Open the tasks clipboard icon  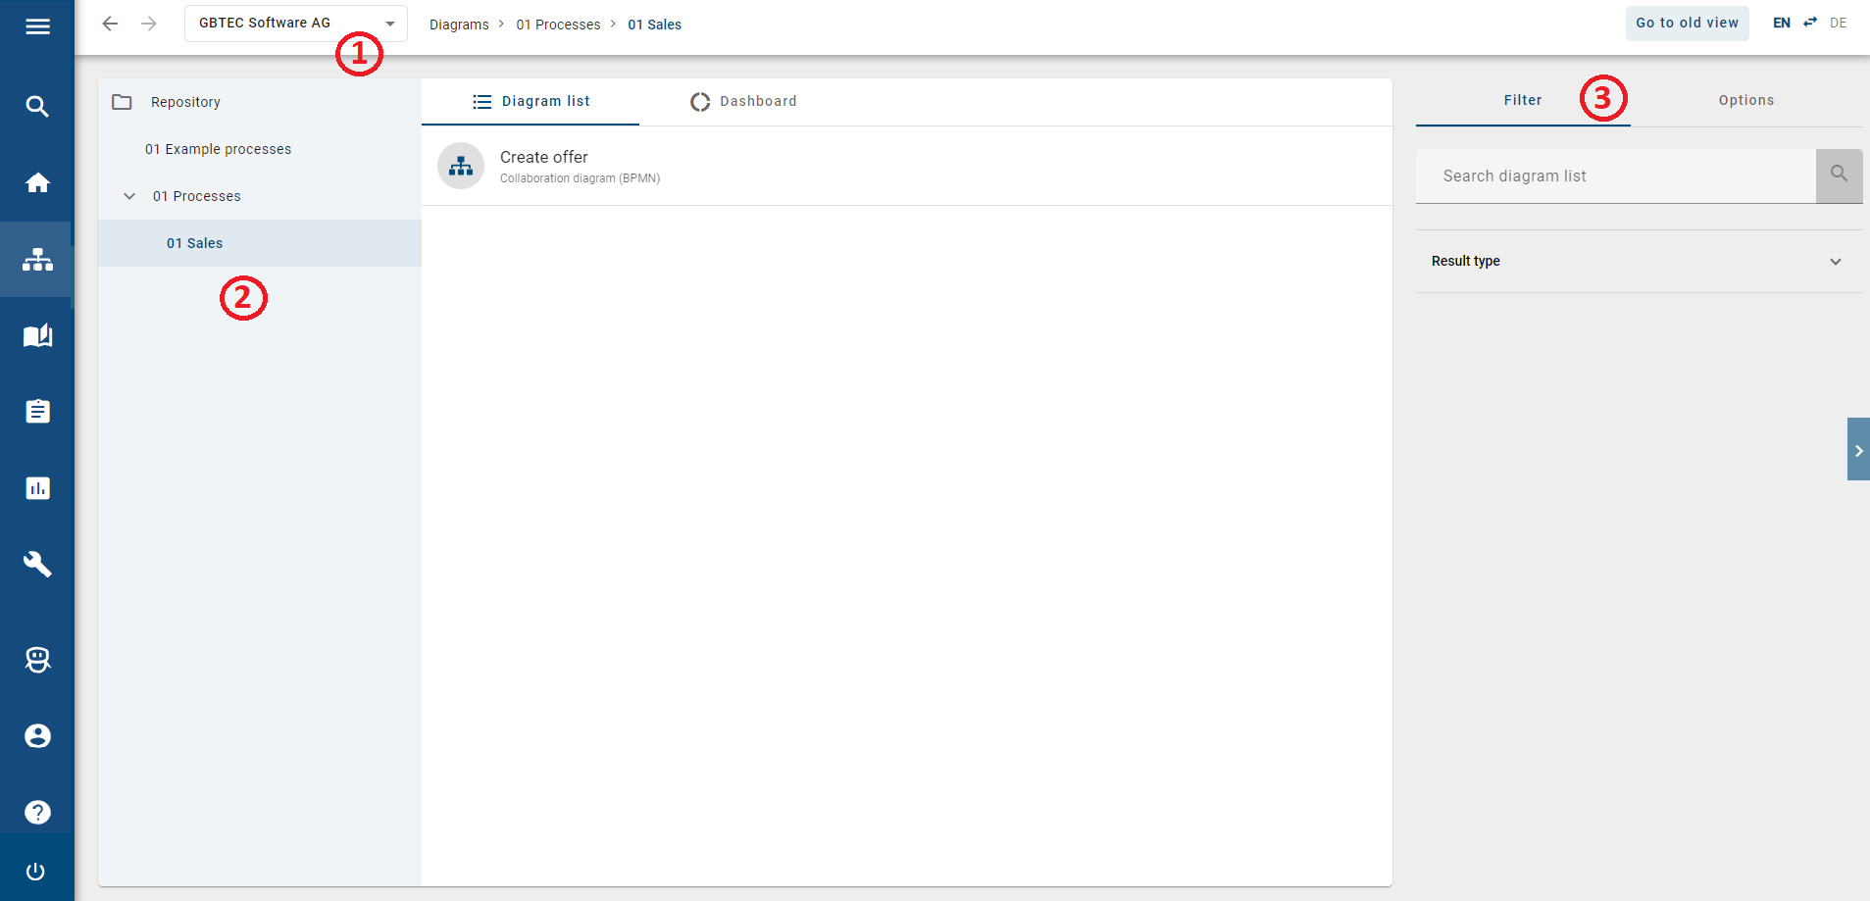coord(37,411)
